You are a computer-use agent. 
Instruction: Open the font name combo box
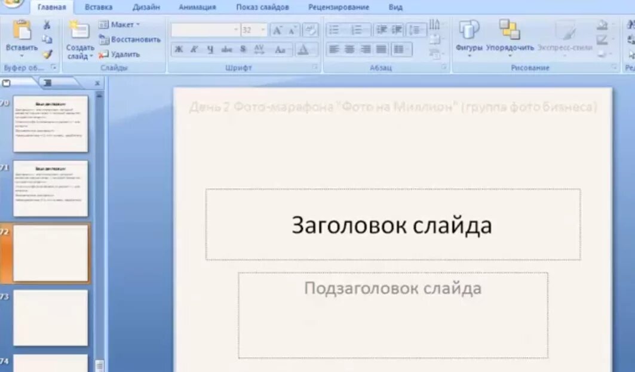click(x=205, y=30)
